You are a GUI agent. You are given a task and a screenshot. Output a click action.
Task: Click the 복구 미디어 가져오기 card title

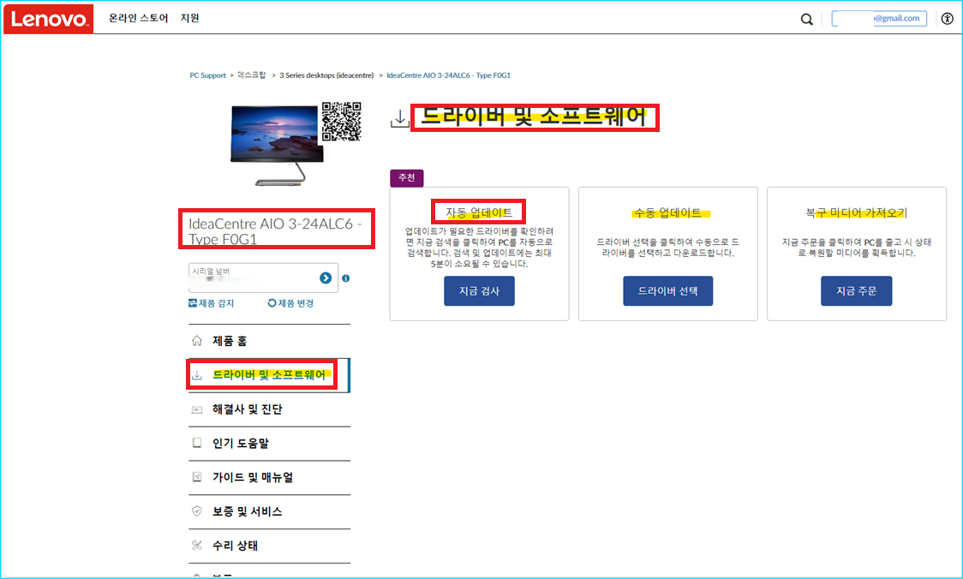point(856,212)
